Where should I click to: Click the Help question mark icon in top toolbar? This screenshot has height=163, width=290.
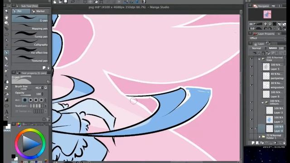point(144,2)
